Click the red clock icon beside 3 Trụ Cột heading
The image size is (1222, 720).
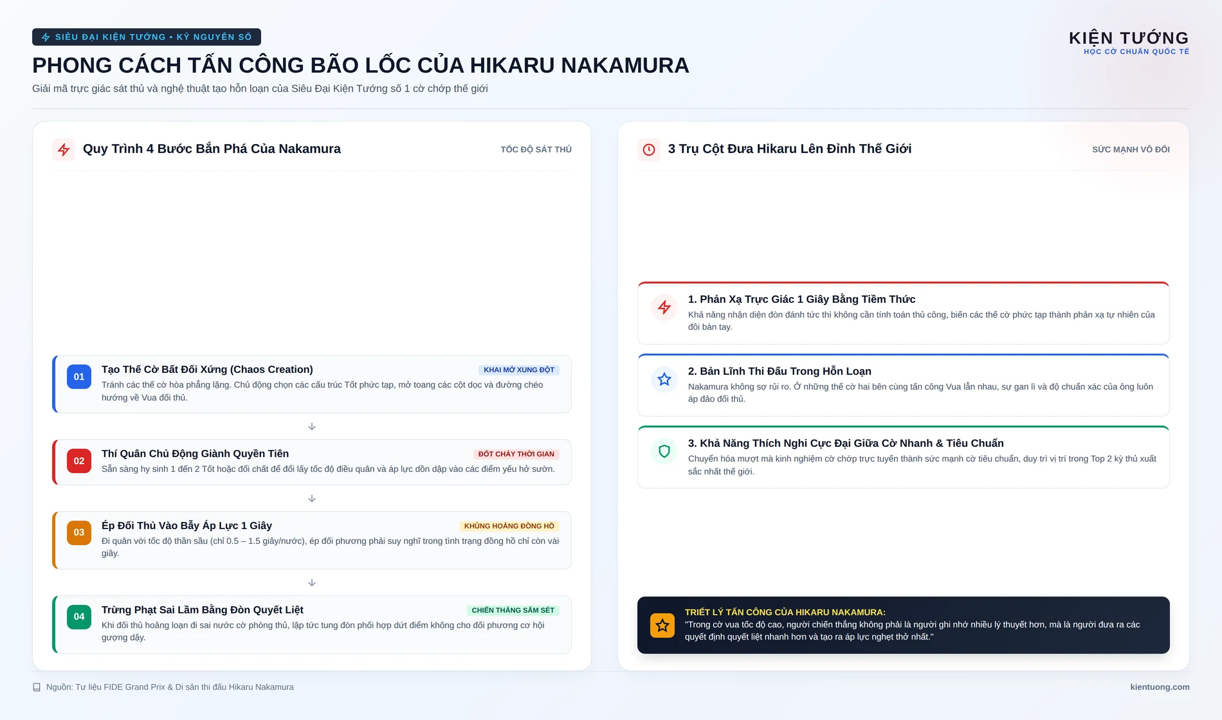[x=649, y=150]
